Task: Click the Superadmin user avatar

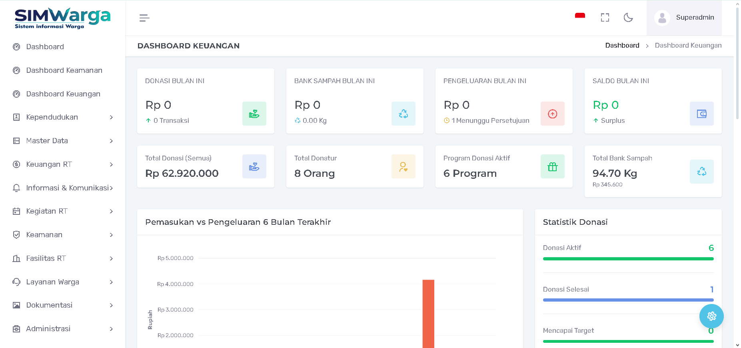Action: 662,18
